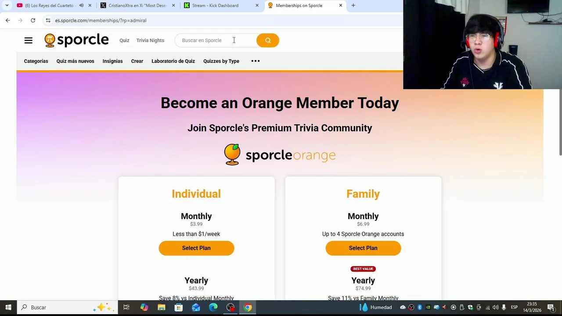Click the NVIDIA tray icon
Screen dimensions: 562x316
428,307
